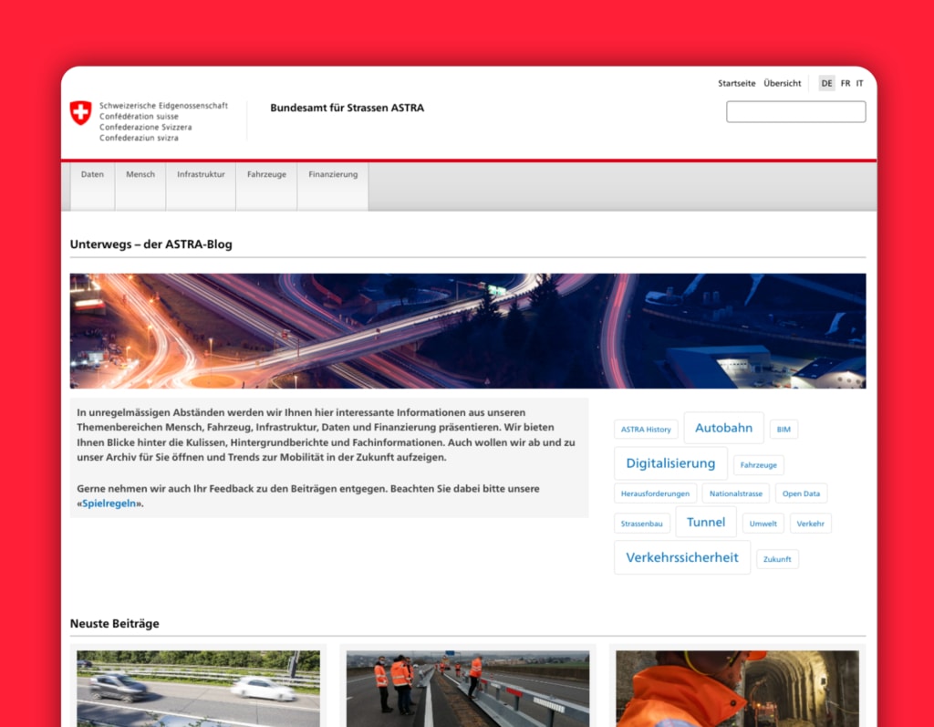The image size is (934, 727).
Task: Open the Infrastruktur navigation tab
Action: coord(201,186)
